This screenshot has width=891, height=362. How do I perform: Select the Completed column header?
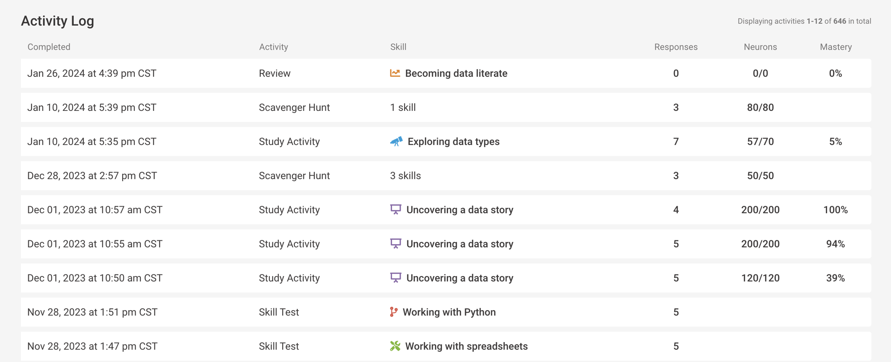(49, 47)
